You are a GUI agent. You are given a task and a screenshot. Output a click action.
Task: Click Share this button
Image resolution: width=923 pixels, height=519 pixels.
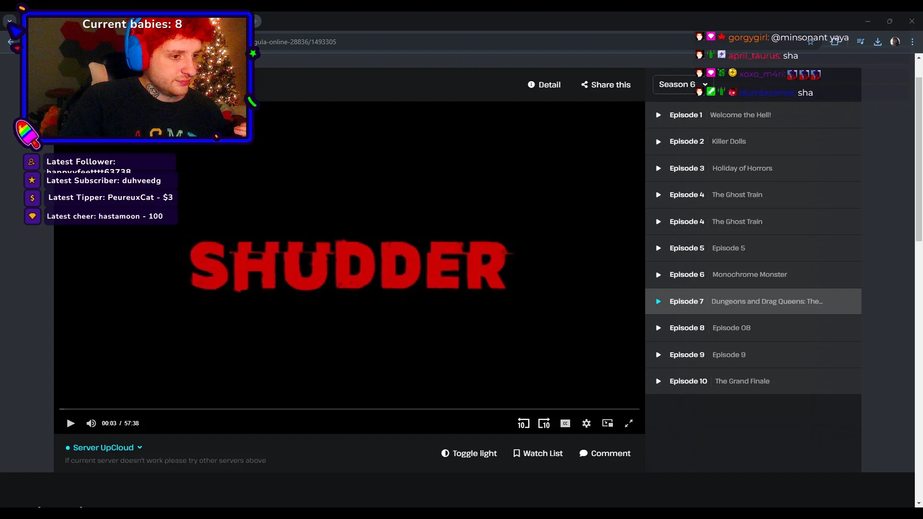click(x=606, y=85)
